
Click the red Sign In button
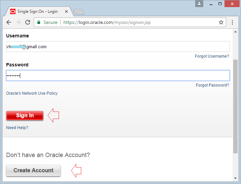click(25, 116)
